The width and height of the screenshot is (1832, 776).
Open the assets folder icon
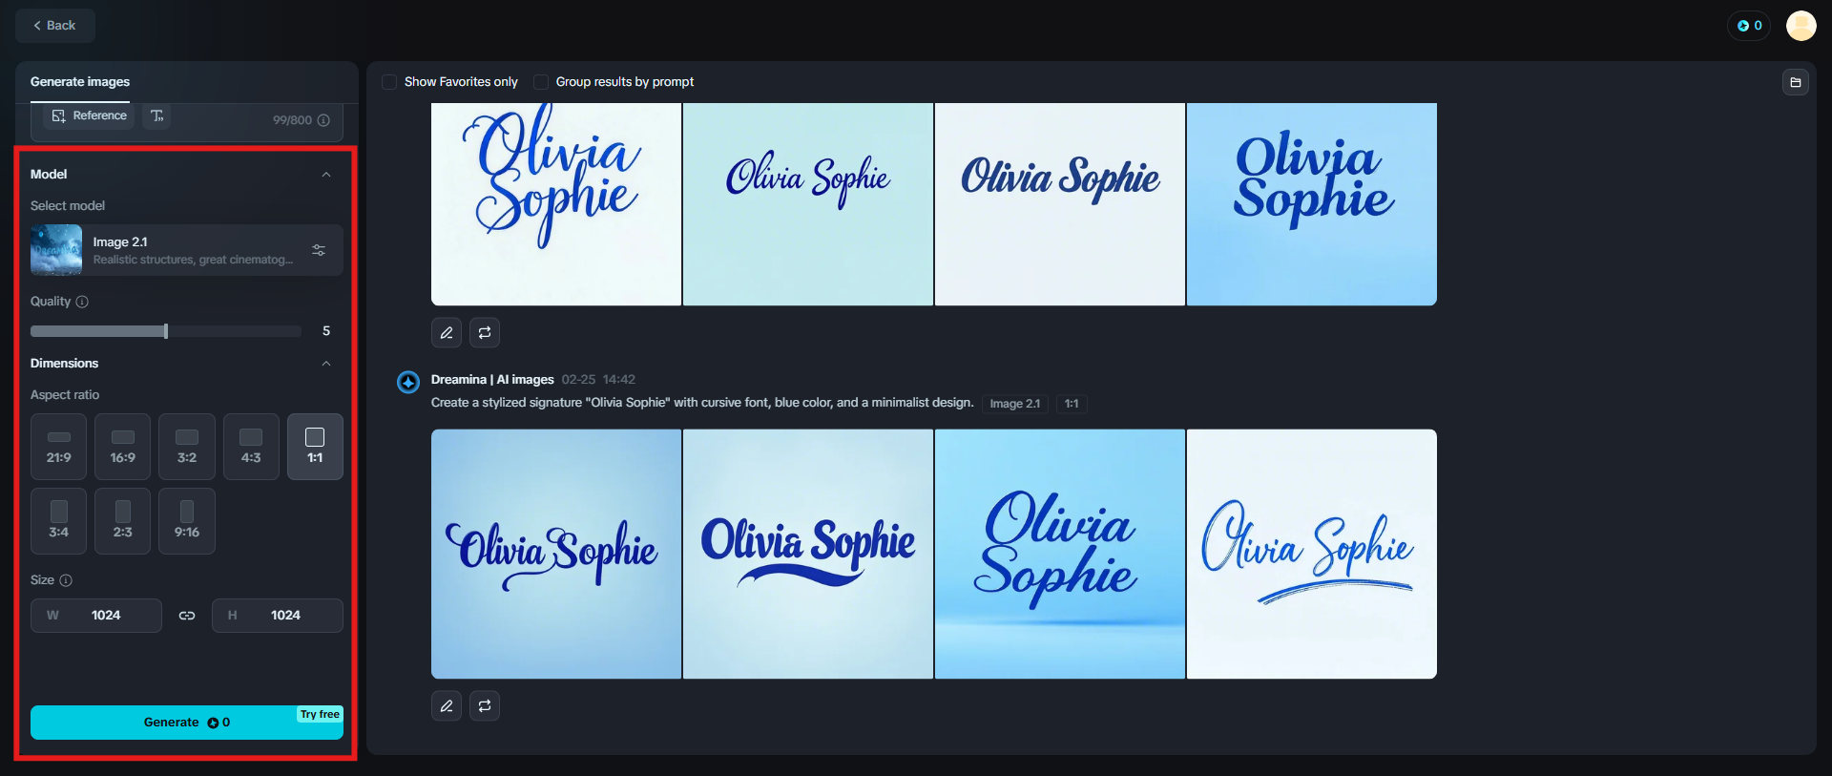pos(1795,82)
